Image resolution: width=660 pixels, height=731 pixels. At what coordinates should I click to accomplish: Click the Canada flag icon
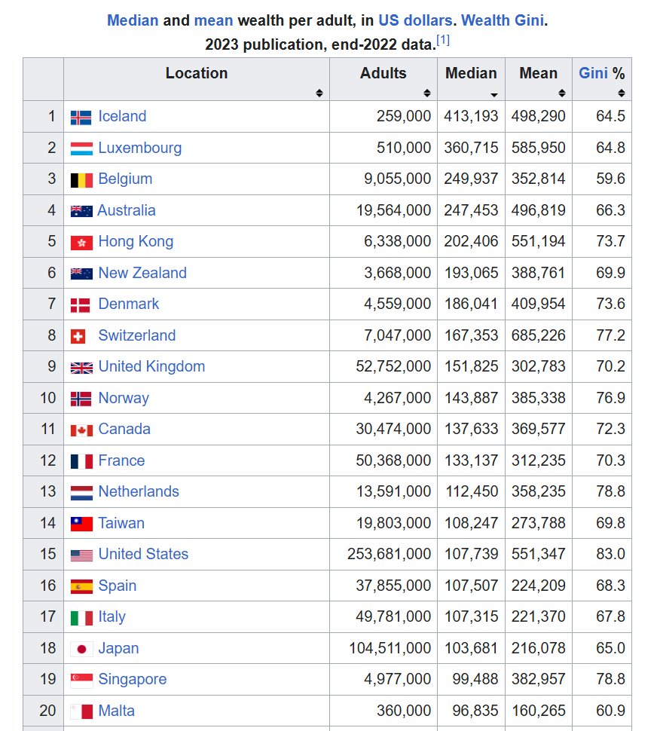[x=81, y=430]
